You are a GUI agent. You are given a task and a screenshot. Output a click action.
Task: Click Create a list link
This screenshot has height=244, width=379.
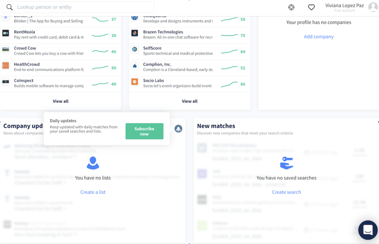(93, 192)
